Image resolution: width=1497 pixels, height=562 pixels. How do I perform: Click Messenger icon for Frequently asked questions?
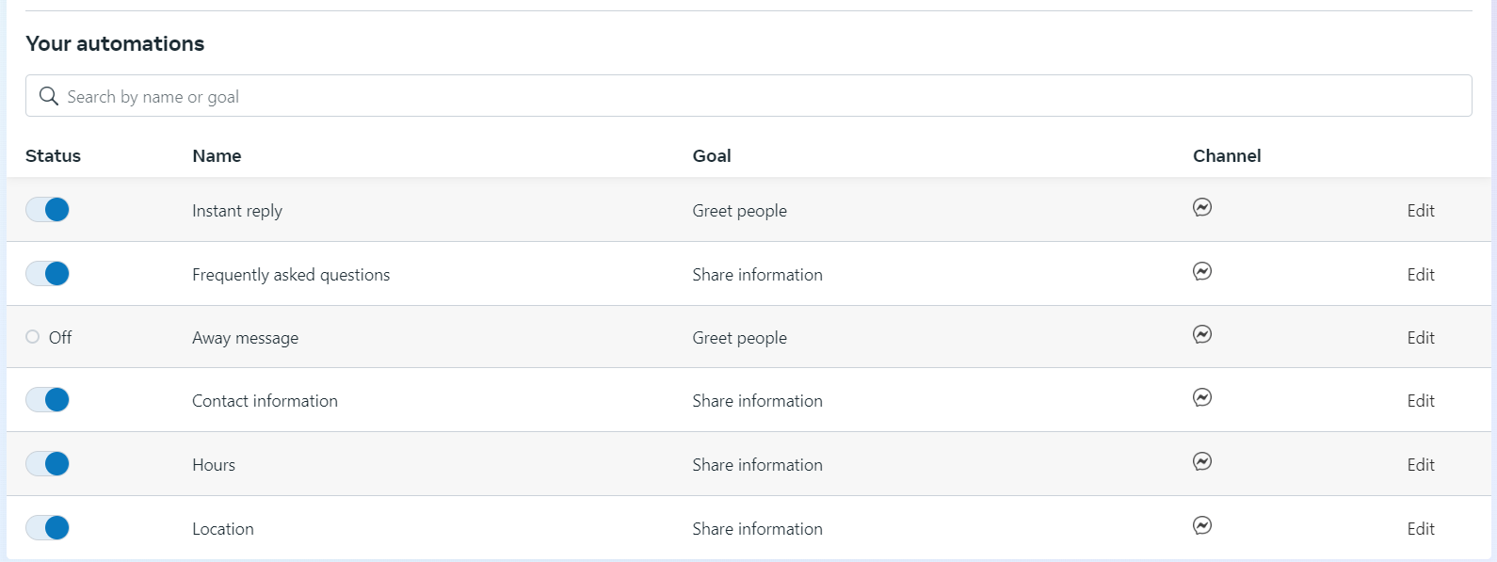tap(1202, 272)
